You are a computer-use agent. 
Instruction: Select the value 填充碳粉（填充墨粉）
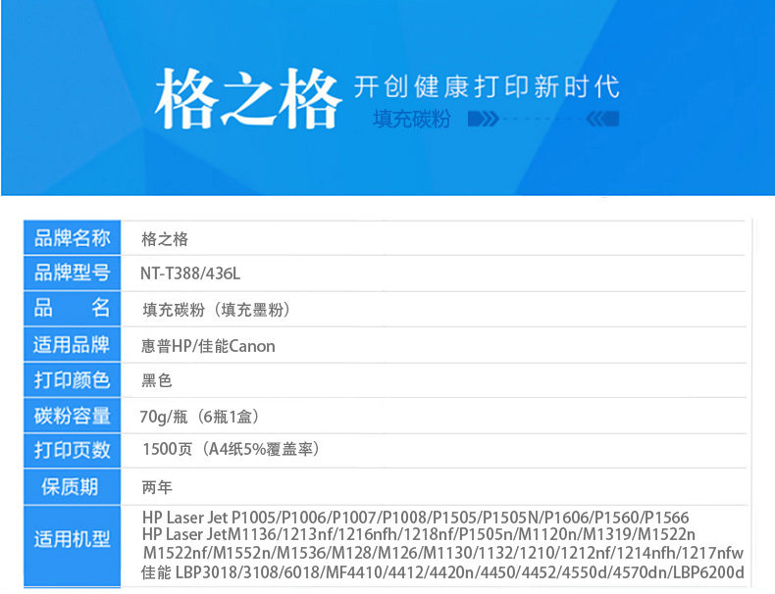[216, 310]
